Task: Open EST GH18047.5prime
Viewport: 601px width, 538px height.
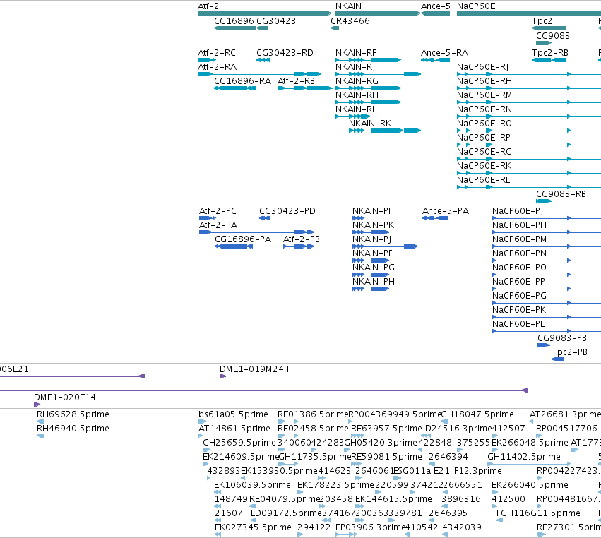Action: [x=444, y=422]
